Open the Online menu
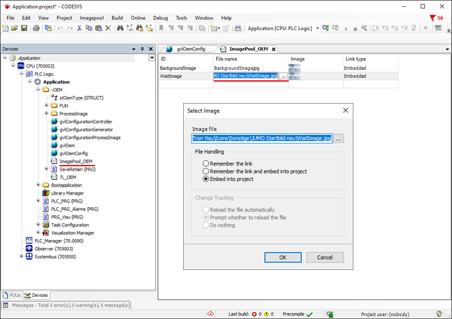This screenshot has height=319, width=452. pyautogui.click(x=138, y=18)
